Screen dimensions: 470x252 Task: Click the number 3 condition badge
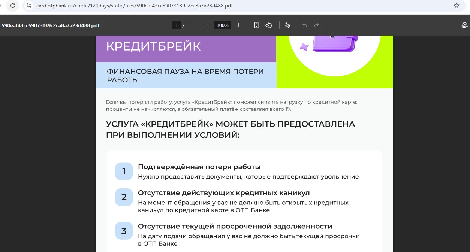point(124,231)
